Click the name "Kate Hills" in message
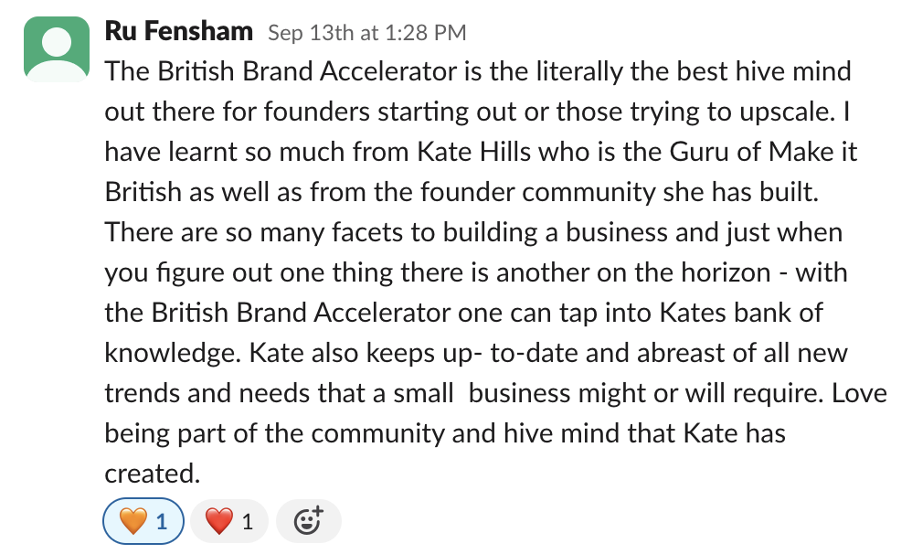Image resolution: width=912 pixels, height=554 pixels. tap(474, 152)
